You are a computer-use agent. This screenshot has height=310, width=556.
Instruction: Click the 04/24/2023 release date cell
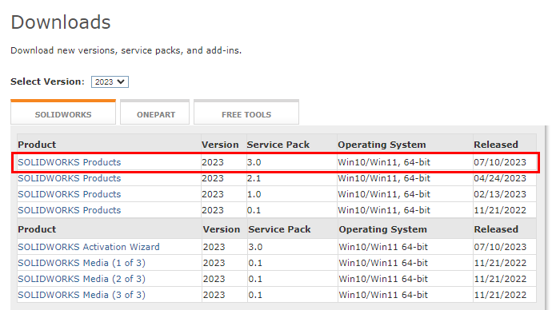point(500,178)
